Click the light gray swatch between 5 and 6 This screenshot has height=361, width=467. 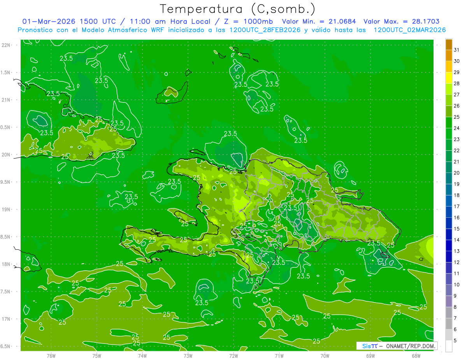point(449,335)
